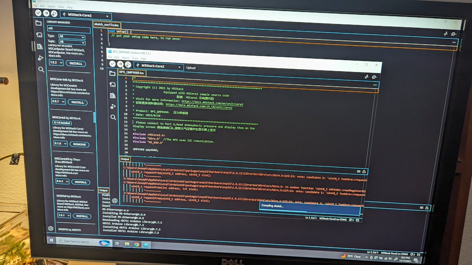Screen dimensions: 472x265
Task: Open Chrome from the taskbar
Action: coord(136,244)
